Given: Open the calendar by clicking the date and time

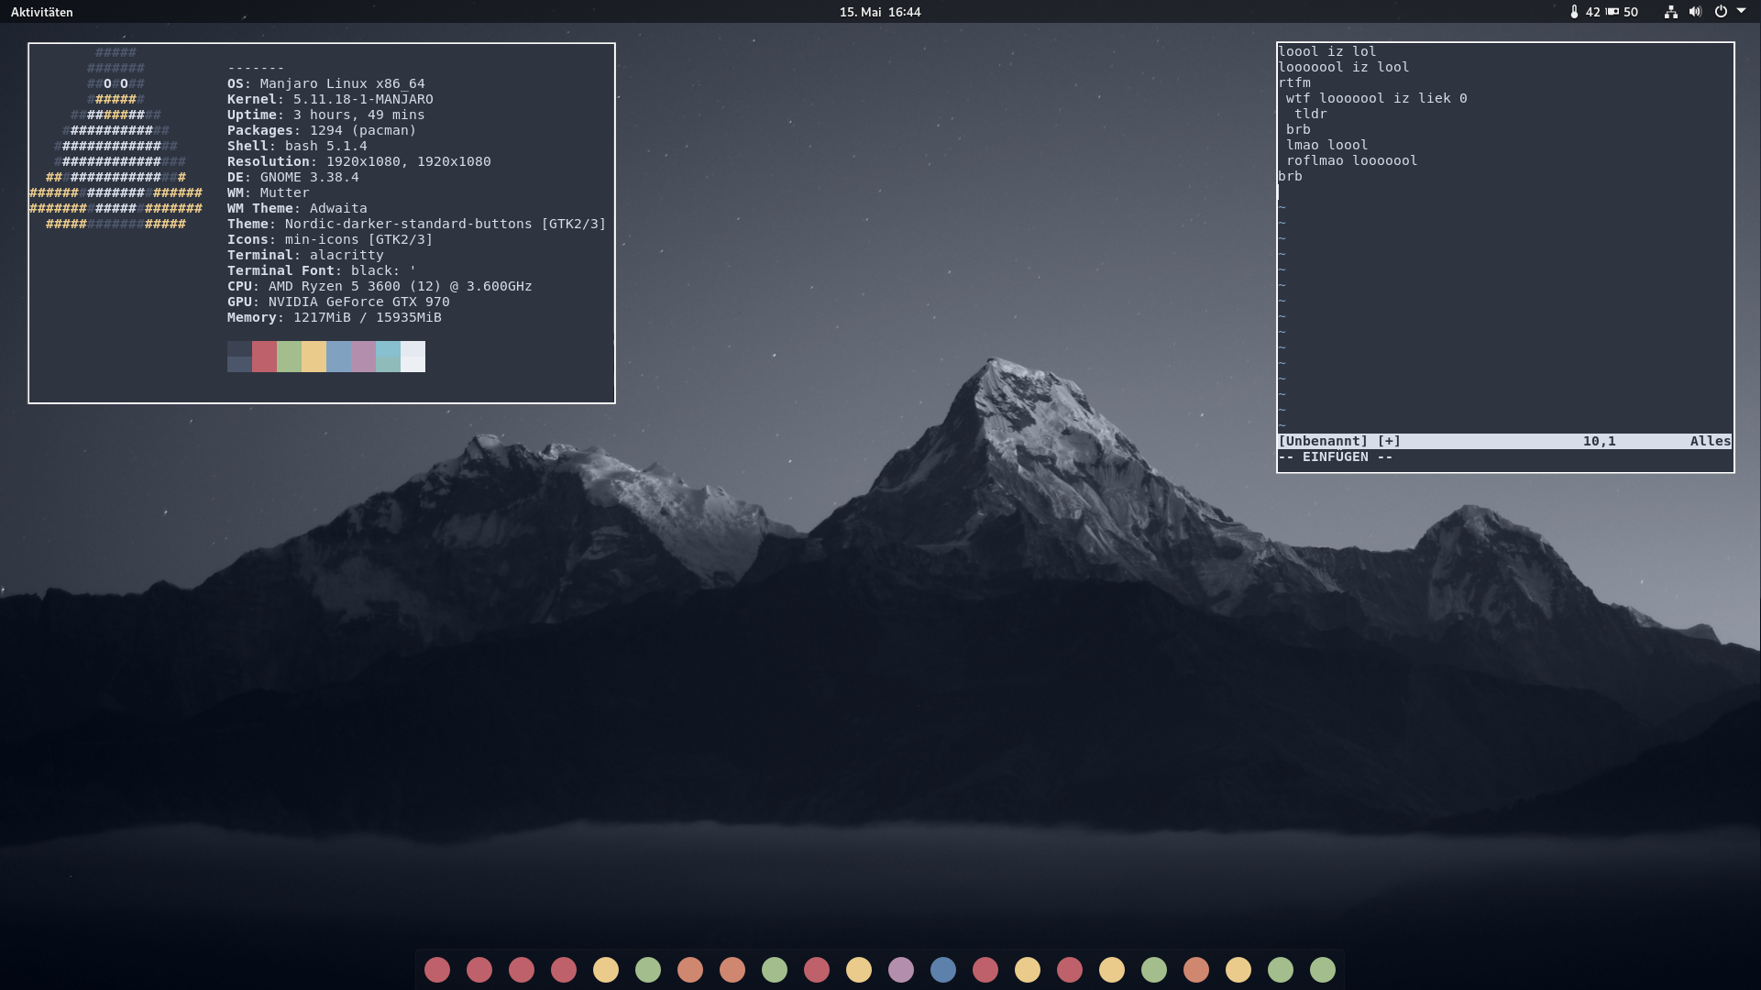Looking at the screenshot, I should point(880,12).
